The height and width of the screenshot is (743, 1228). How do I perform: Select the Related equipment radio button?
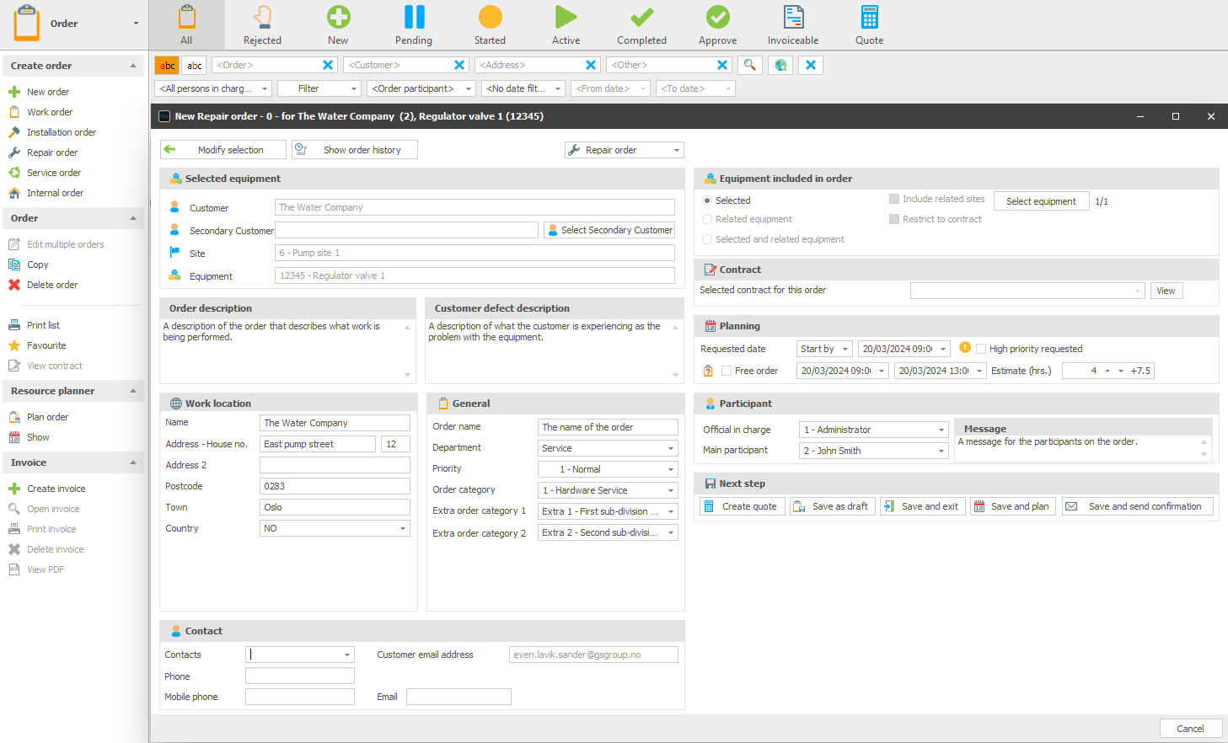(707, 219)
